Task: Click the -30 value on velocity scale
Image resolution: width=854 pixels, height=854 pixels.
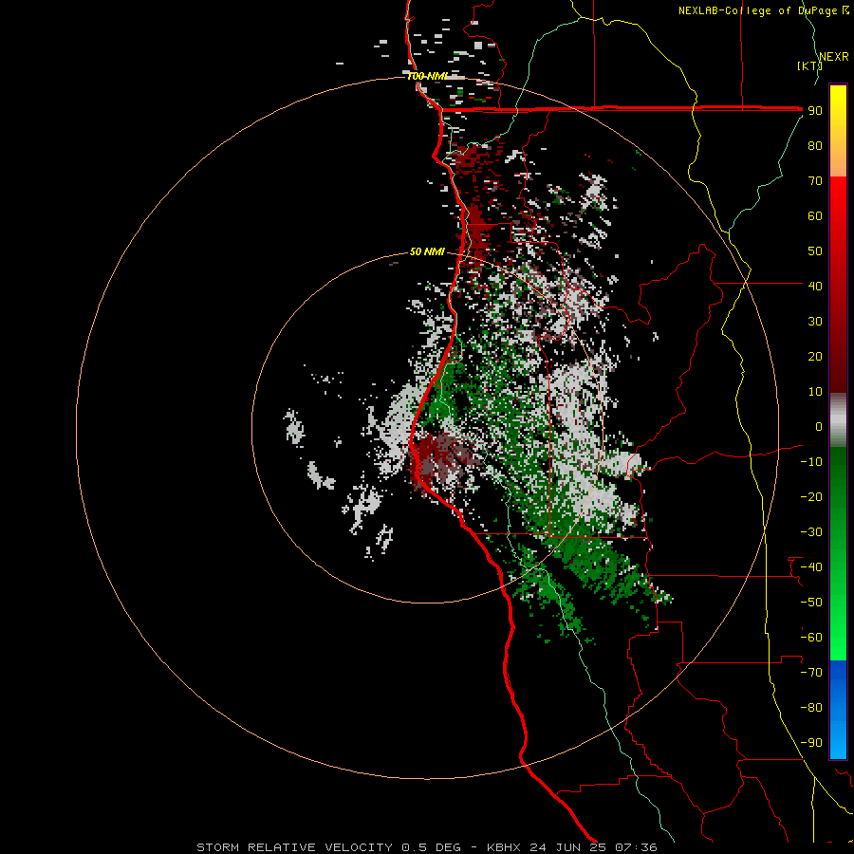Action: click(x=811, y=532)
